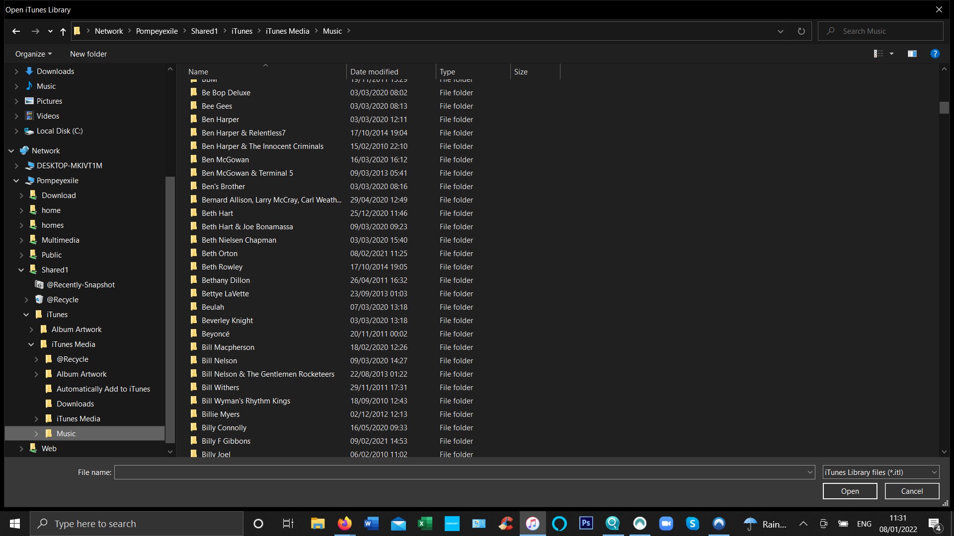Click the Open button
954x536 pixels.
pos(850,491)
